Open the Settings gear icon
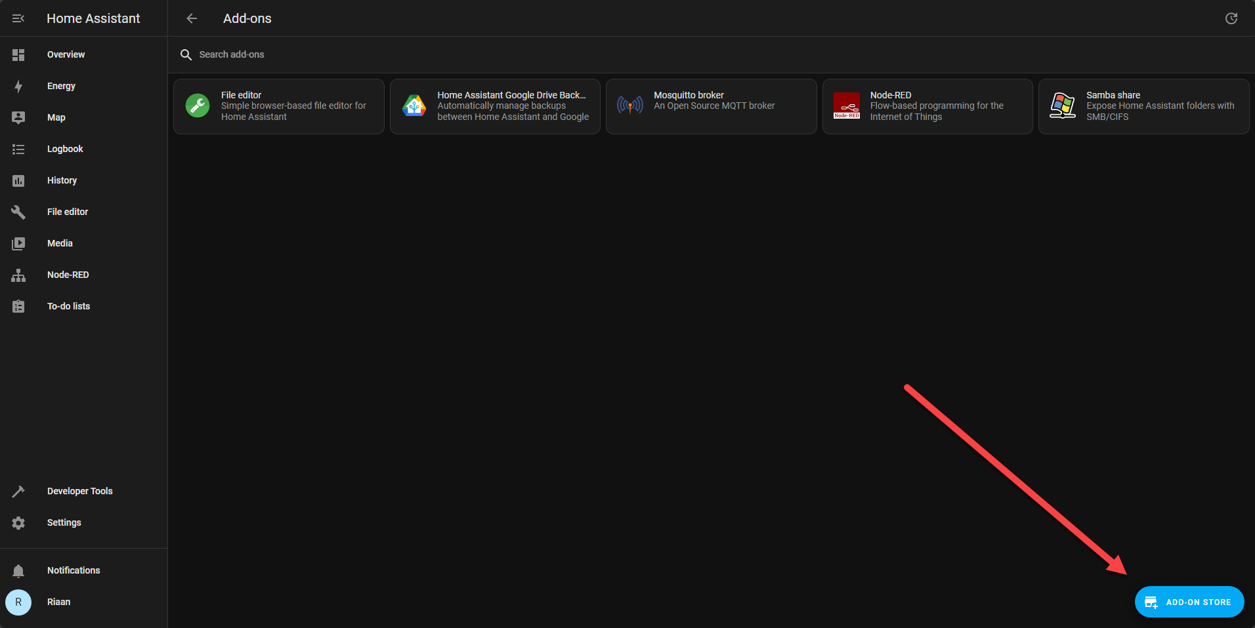 [x=18, y=523]
